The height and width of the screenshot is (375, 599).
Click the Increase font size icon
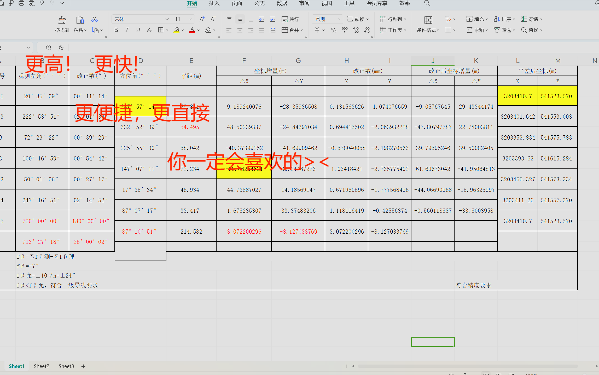[x=202, y=19]
